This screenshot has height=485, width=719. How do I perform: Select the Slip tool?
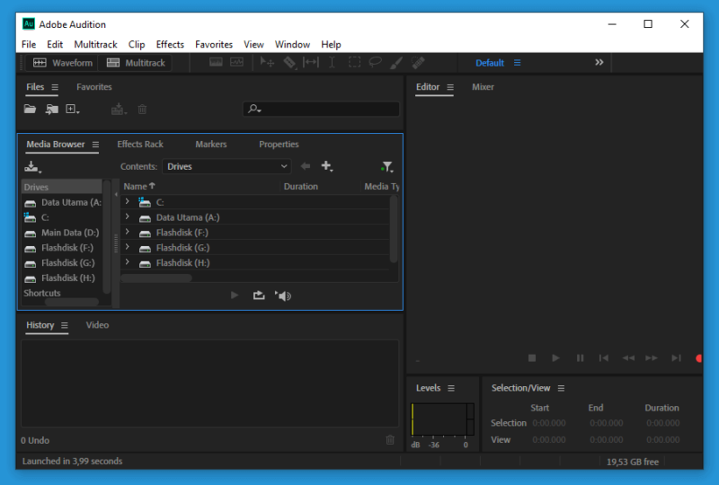pos(310,62)
